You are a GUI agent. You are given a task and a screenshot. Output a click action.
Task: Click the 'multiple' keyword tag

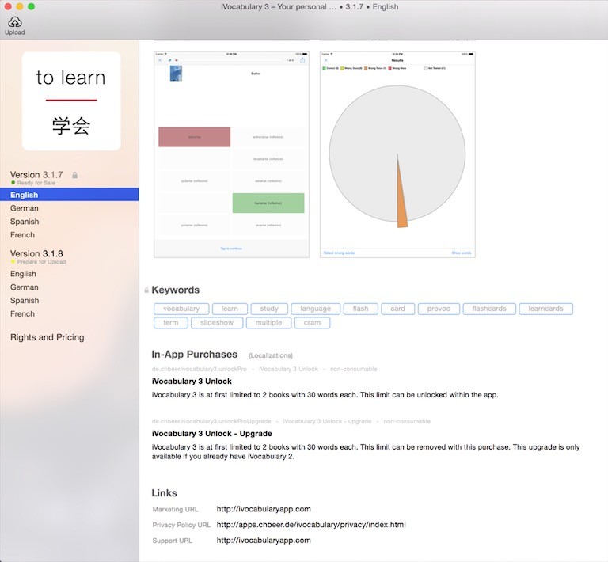point(268,323)
